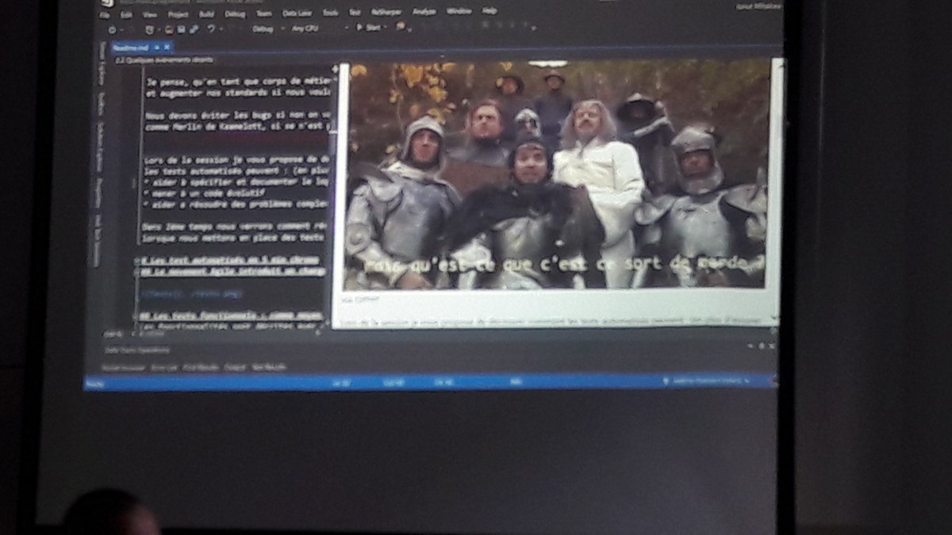
Task: Click the Kaamelott knights preview image
Action: pyautogui.click(x=557, y=174)
